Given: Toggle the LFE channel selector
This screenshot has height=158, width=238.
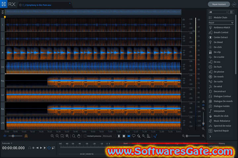Looking at the screenshot, I should coord(3,123).
